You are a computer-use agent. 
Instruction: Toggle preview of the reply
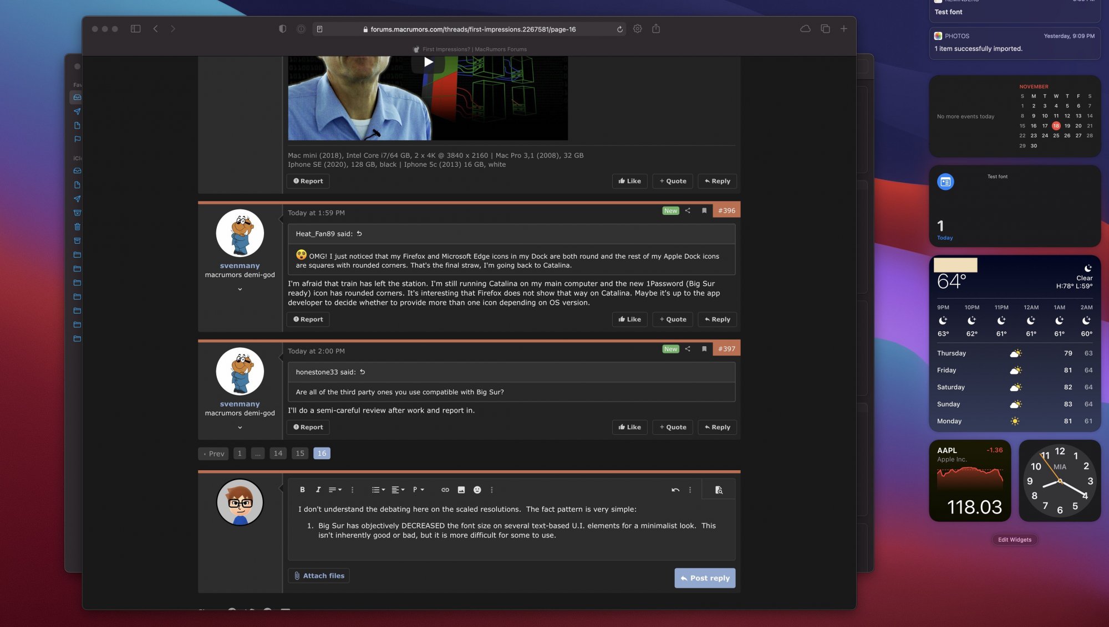click(719, 490)
